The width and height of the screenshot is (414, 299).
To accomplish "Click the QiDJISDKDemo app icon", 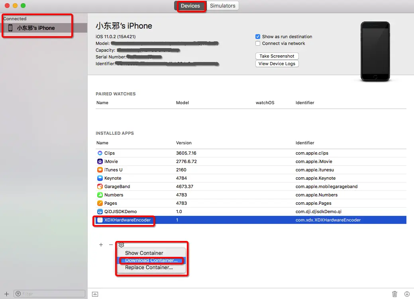I will click(x=100, y=212).
